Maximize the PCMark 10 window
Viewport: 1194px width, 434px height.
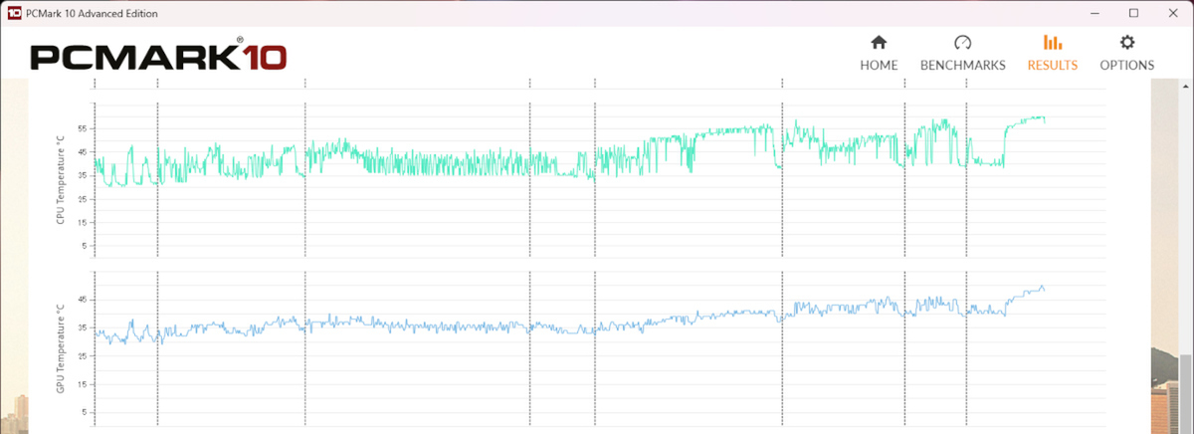(x=1133, y=13)
